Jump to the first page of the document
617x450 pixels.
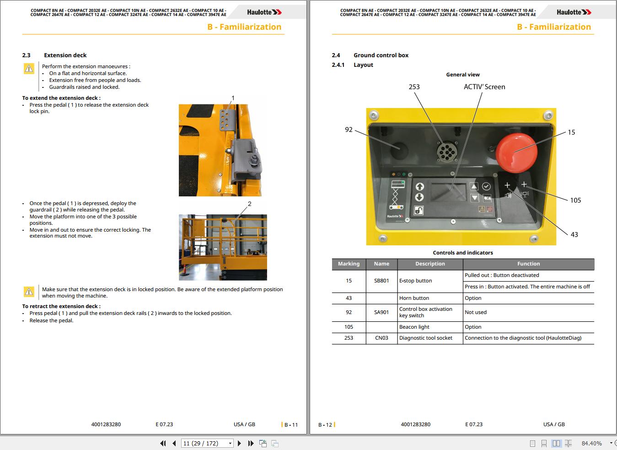click(x=162, y=443)
